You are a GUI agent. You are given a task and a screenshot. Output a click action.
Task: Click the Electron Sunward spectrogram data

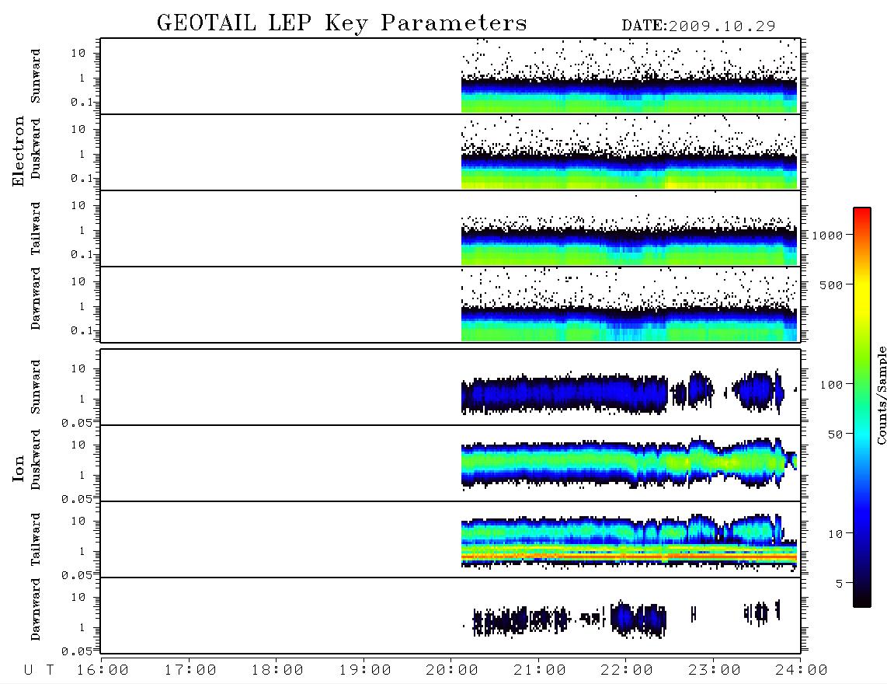(x=629, y=95)
